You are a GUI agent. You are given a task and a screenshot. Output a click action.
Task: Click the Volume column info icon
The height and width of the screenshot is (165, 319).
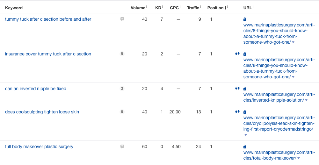147,7
